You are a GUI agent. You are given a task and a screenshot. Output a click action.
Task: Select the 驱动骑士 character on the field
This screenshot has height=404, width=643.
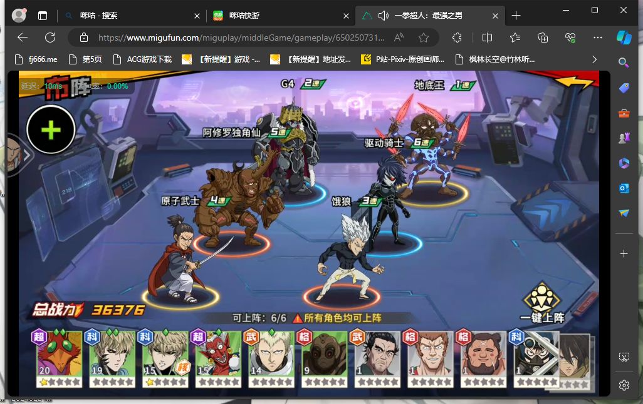pos(390,201)
